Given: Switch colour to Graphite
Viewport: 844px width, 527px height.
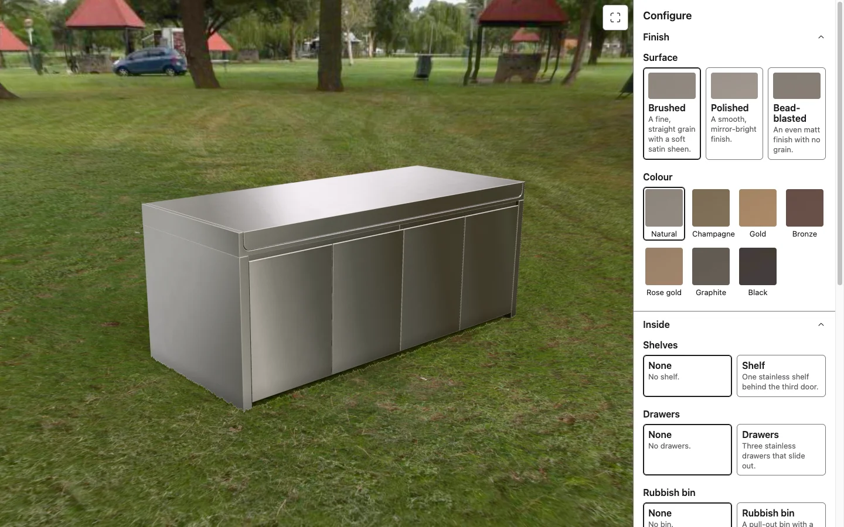Looking at the screenshot, I should point(711,272).
